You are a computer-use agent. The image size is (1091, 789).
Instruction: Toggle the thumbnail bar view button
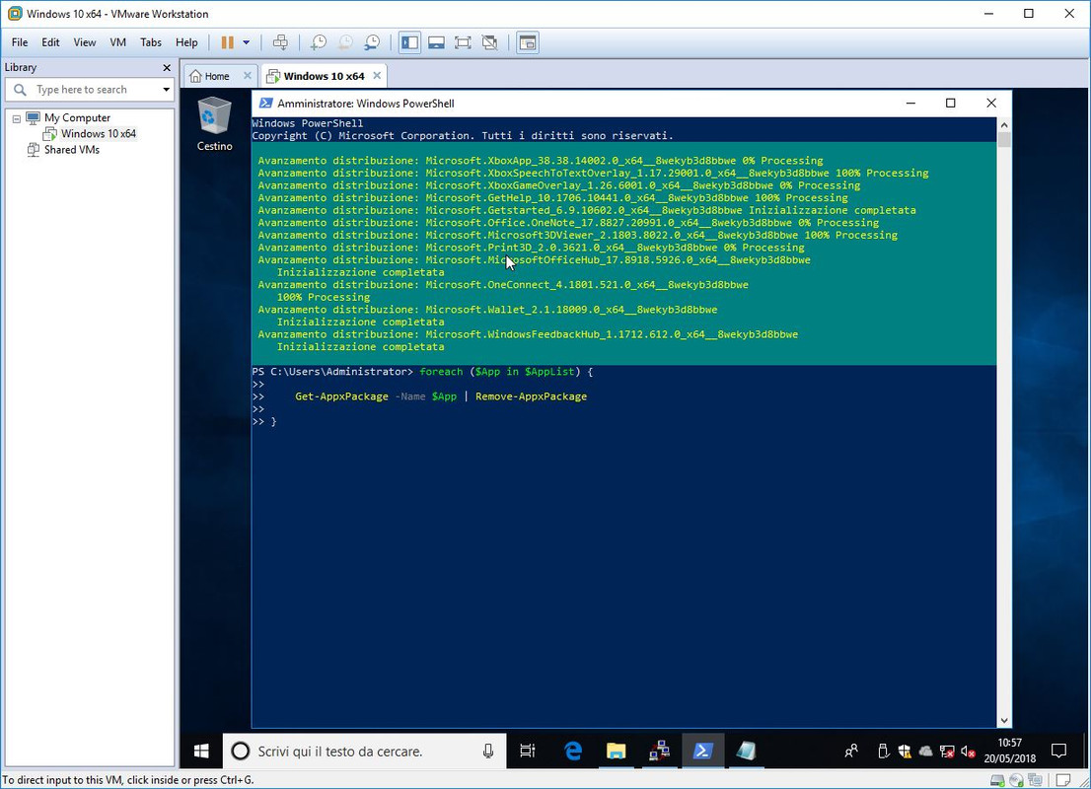pyautogui.click(x=436, y=42)
